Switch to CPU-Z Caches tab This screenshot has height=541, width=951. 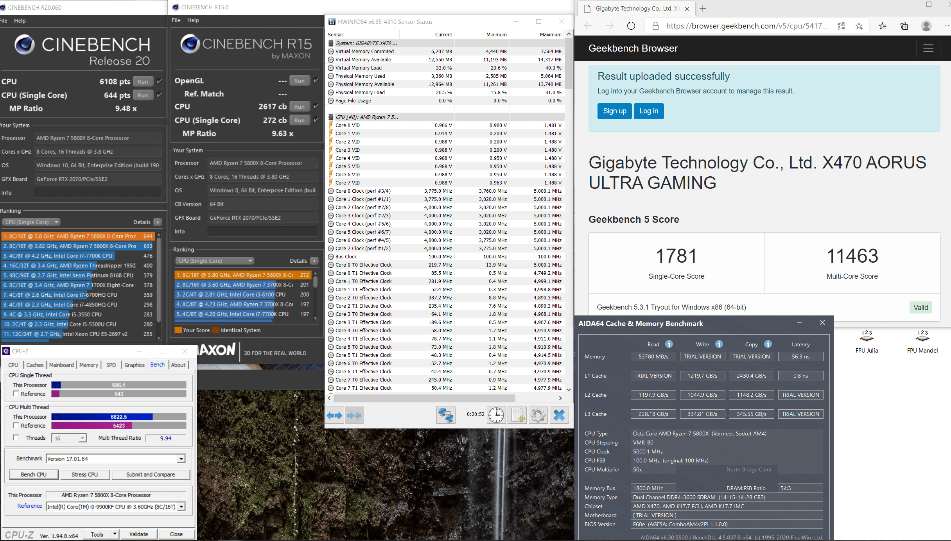tap(35, 365)
